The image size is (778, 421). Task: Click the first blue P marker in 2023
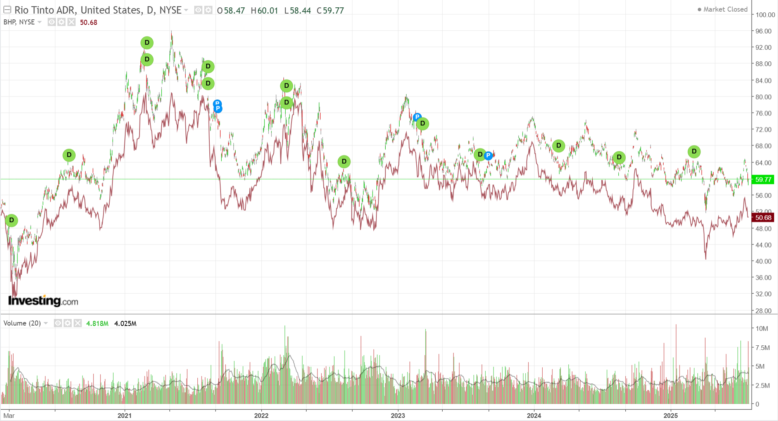[417, 117]
